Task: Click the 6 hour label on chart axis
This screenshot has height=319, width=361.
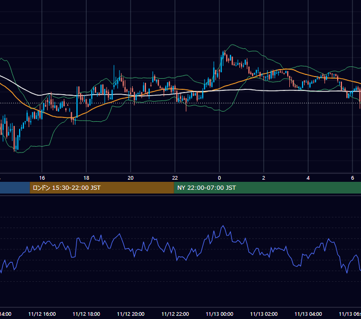Action: 353,178
